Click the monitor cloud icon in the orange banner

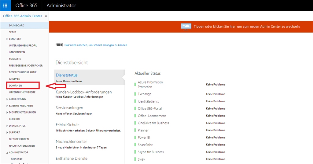(186, 26)
